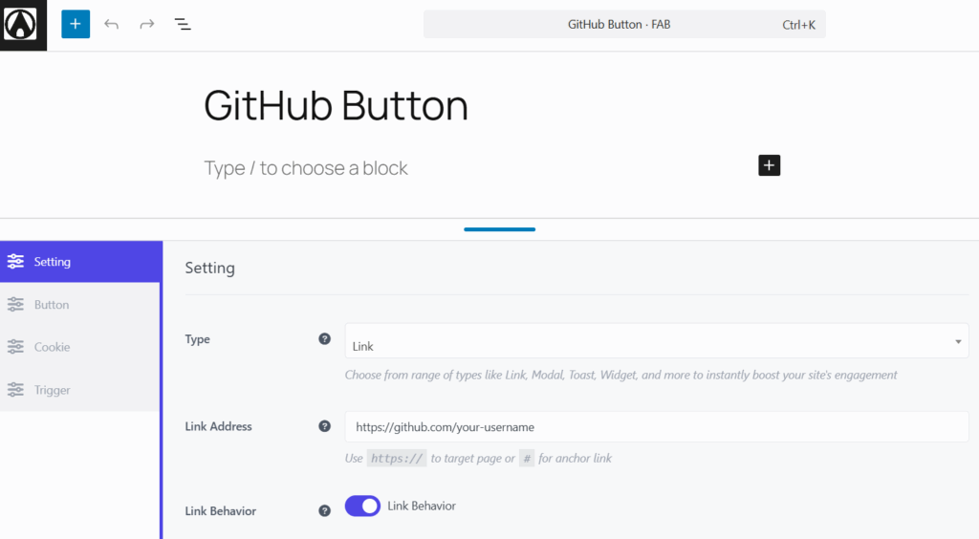Add a block with black plus button
Screen dimensions: 979x539
pyautogui.click(x=770, y=165)
